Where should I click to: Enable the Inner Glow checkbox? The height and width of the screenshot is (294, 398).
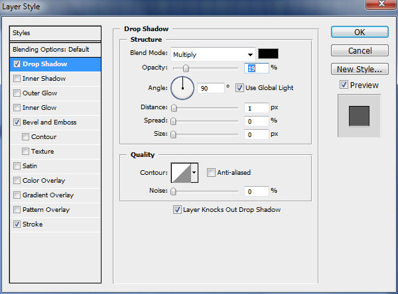[17, 108]
